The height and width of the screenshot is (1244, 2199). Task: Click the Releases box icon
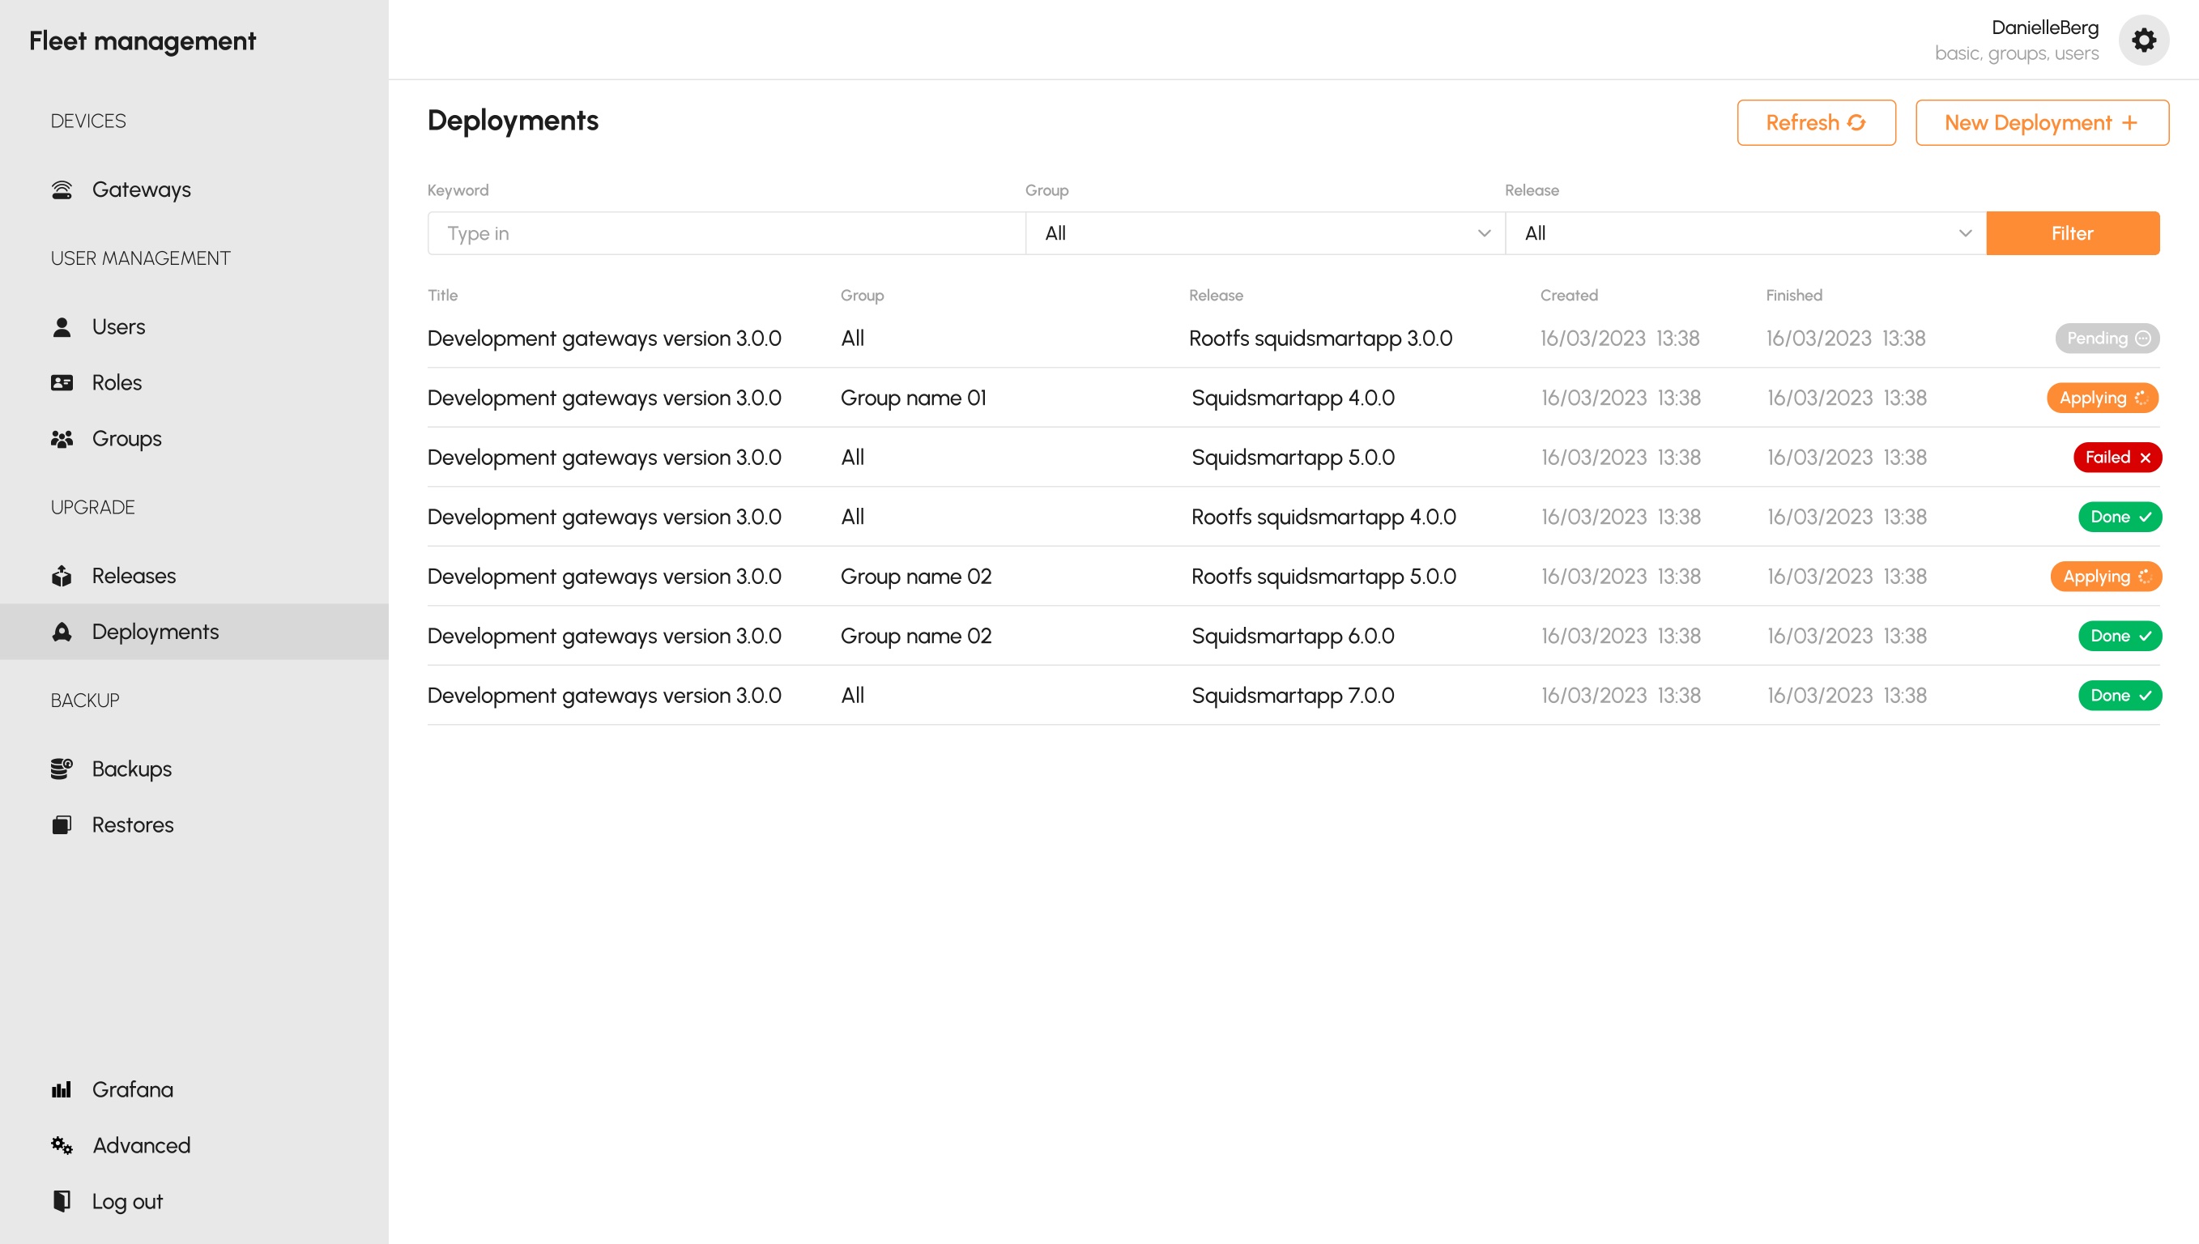pos(62,576)
